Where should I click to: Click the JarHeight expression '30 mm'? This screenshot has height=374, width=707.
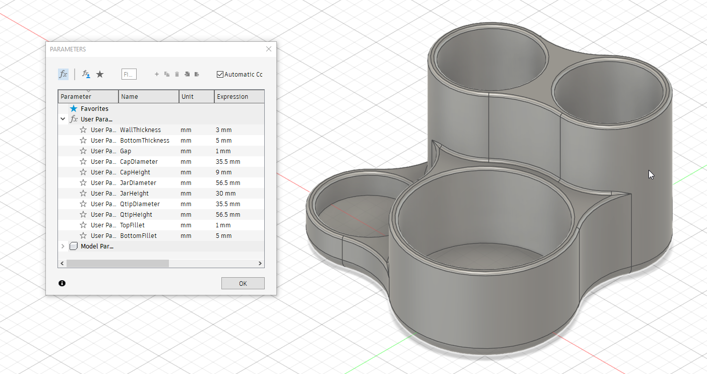[x=226, y=194]
